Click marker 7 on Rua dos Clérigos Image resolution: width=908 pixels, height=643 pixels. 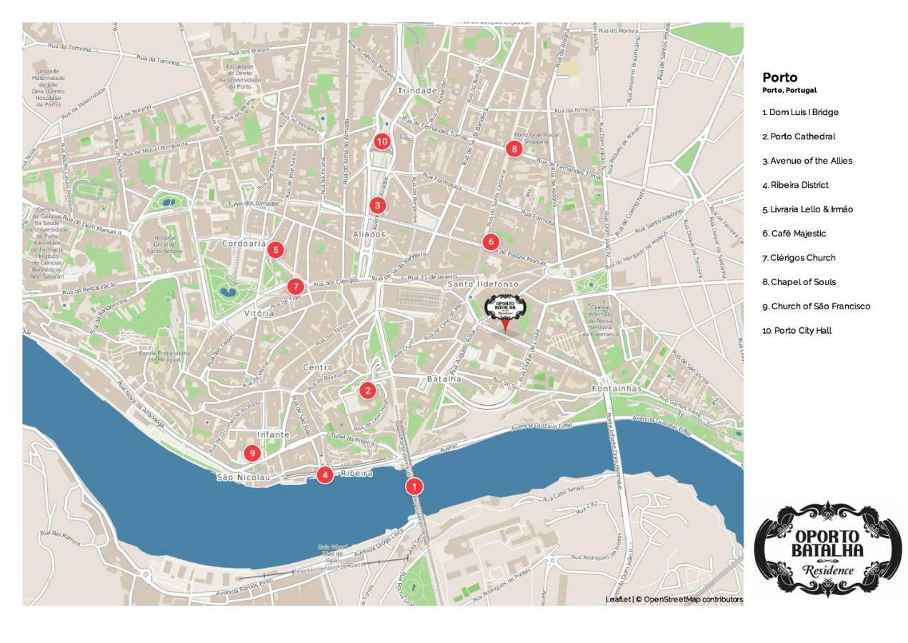pyautogui.click(x=295, y=287)
